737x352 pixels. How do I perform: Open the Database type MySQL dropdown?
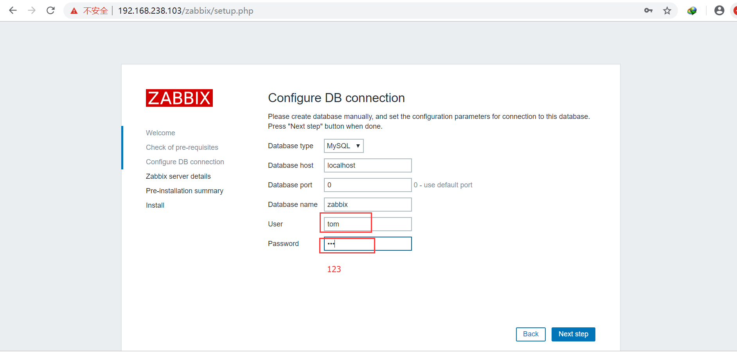[x=343, y=146]
